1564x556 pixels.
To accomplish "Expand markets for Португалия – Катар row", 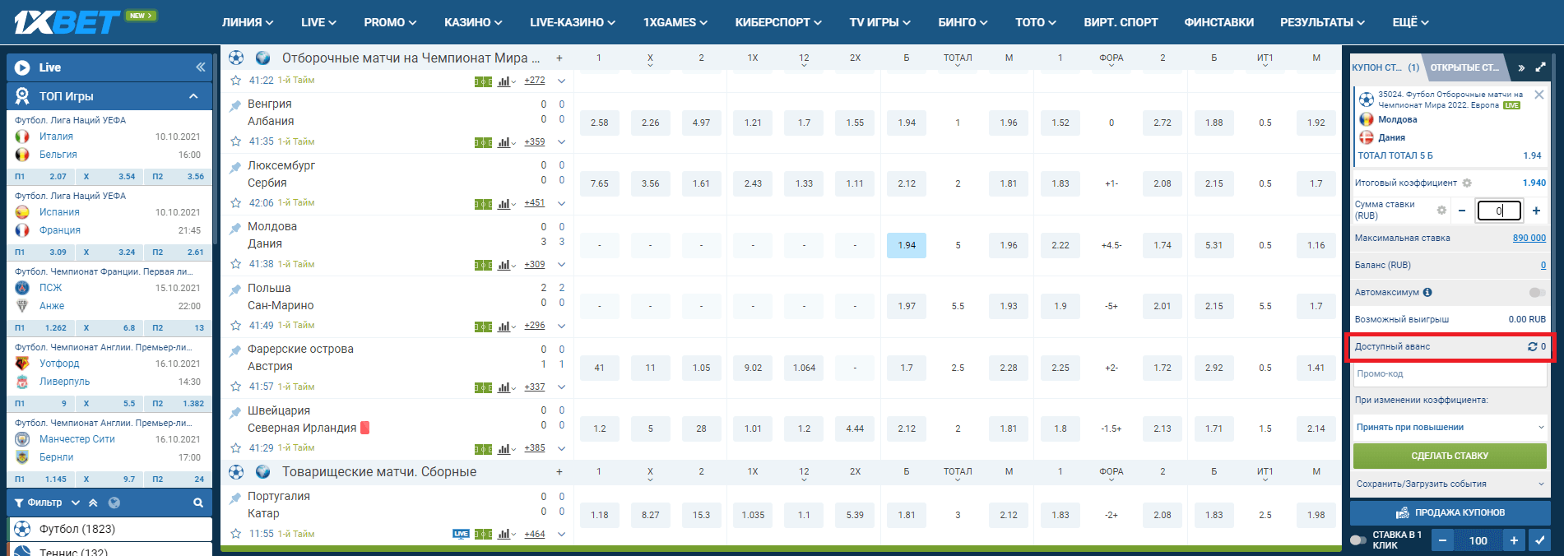I will [562, 535].
